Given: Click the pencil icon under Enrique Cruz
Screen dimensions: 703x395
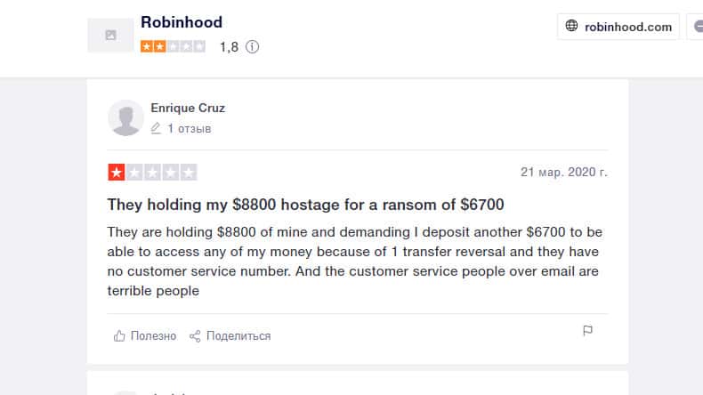Looking at the screenshot, I should 156,128.
